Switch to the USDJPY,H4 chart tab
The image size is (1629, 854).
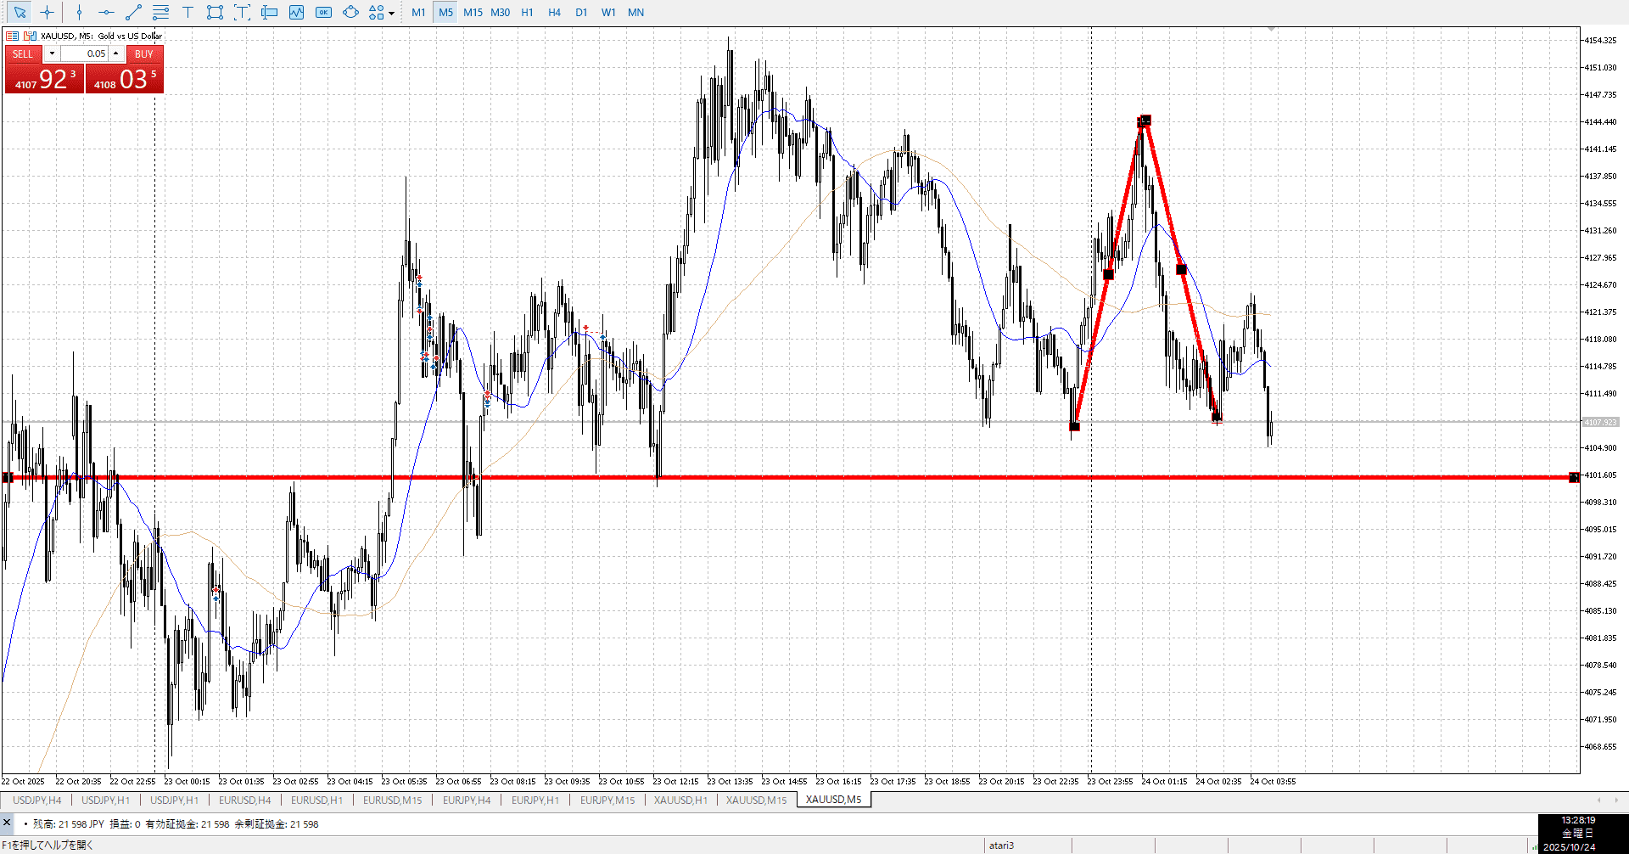[36, 800]
